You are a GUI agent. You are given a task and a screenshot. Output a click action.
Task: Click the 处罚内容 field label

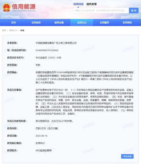tap(12, 129)
